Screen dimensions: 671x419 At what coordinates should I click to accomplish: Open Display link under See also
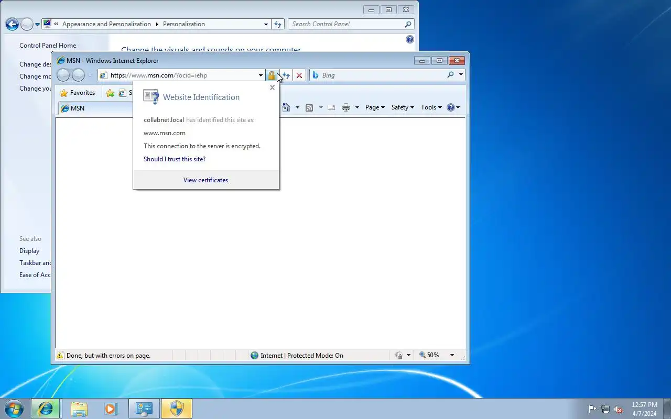[29, 251]
